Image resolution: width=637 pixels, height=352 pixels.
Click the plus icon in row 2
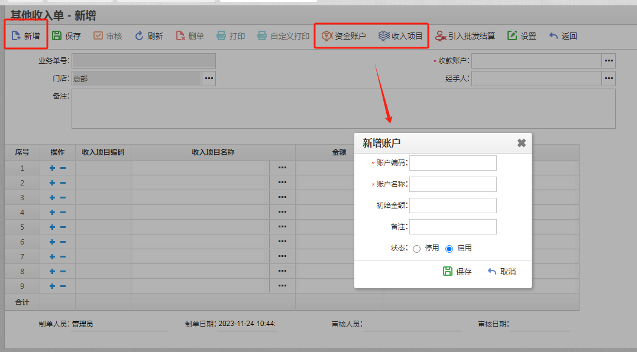(53, 183)
